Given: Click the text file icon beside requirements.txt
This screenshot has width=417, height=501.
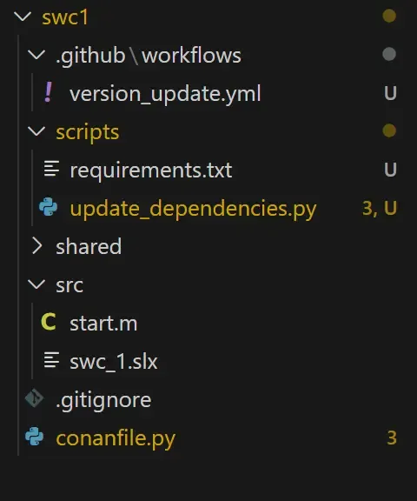Looking at the screenshot, I should click(x=51, y=169).
